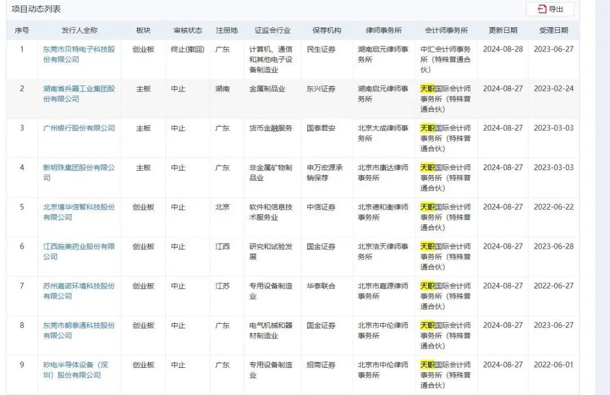Image resolution: width=610 pixels, height=395 pixels.
Task: Click the 审核状态 column header
Action: (188, 31)
